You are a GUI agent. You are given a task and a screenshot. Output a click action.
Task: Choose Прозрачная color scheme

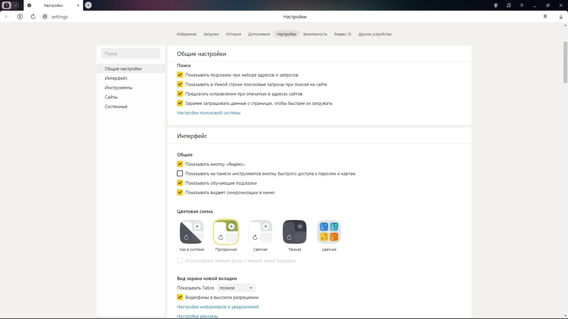[226, 232]
